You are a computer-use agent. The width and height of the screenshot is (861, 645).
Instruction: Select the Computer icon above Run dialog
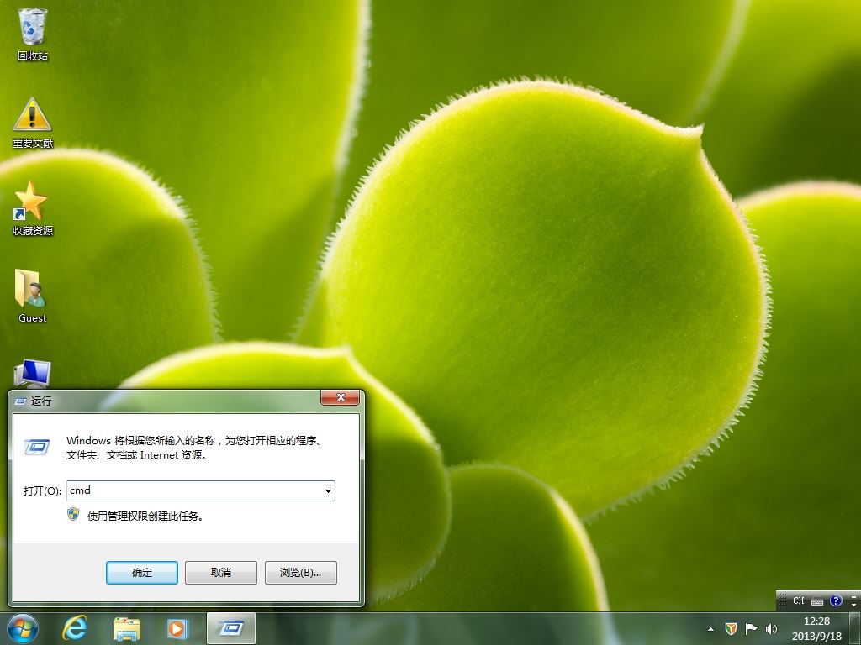tap(33, 374)
